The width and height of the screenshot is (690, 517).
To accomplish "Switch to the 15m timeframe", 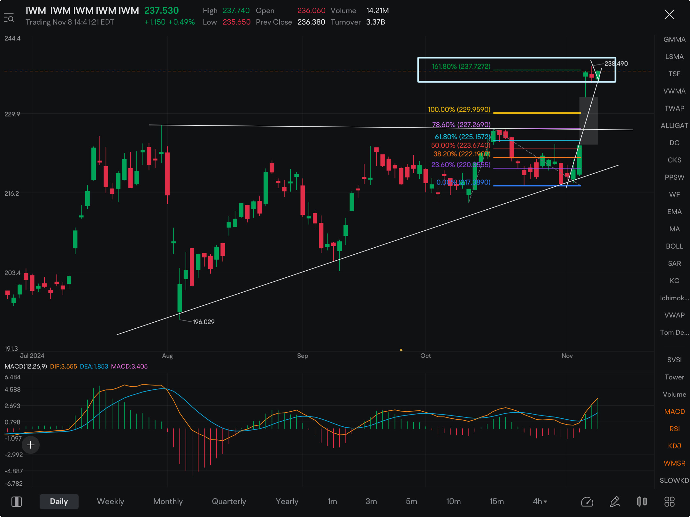I will click(497, 502).
